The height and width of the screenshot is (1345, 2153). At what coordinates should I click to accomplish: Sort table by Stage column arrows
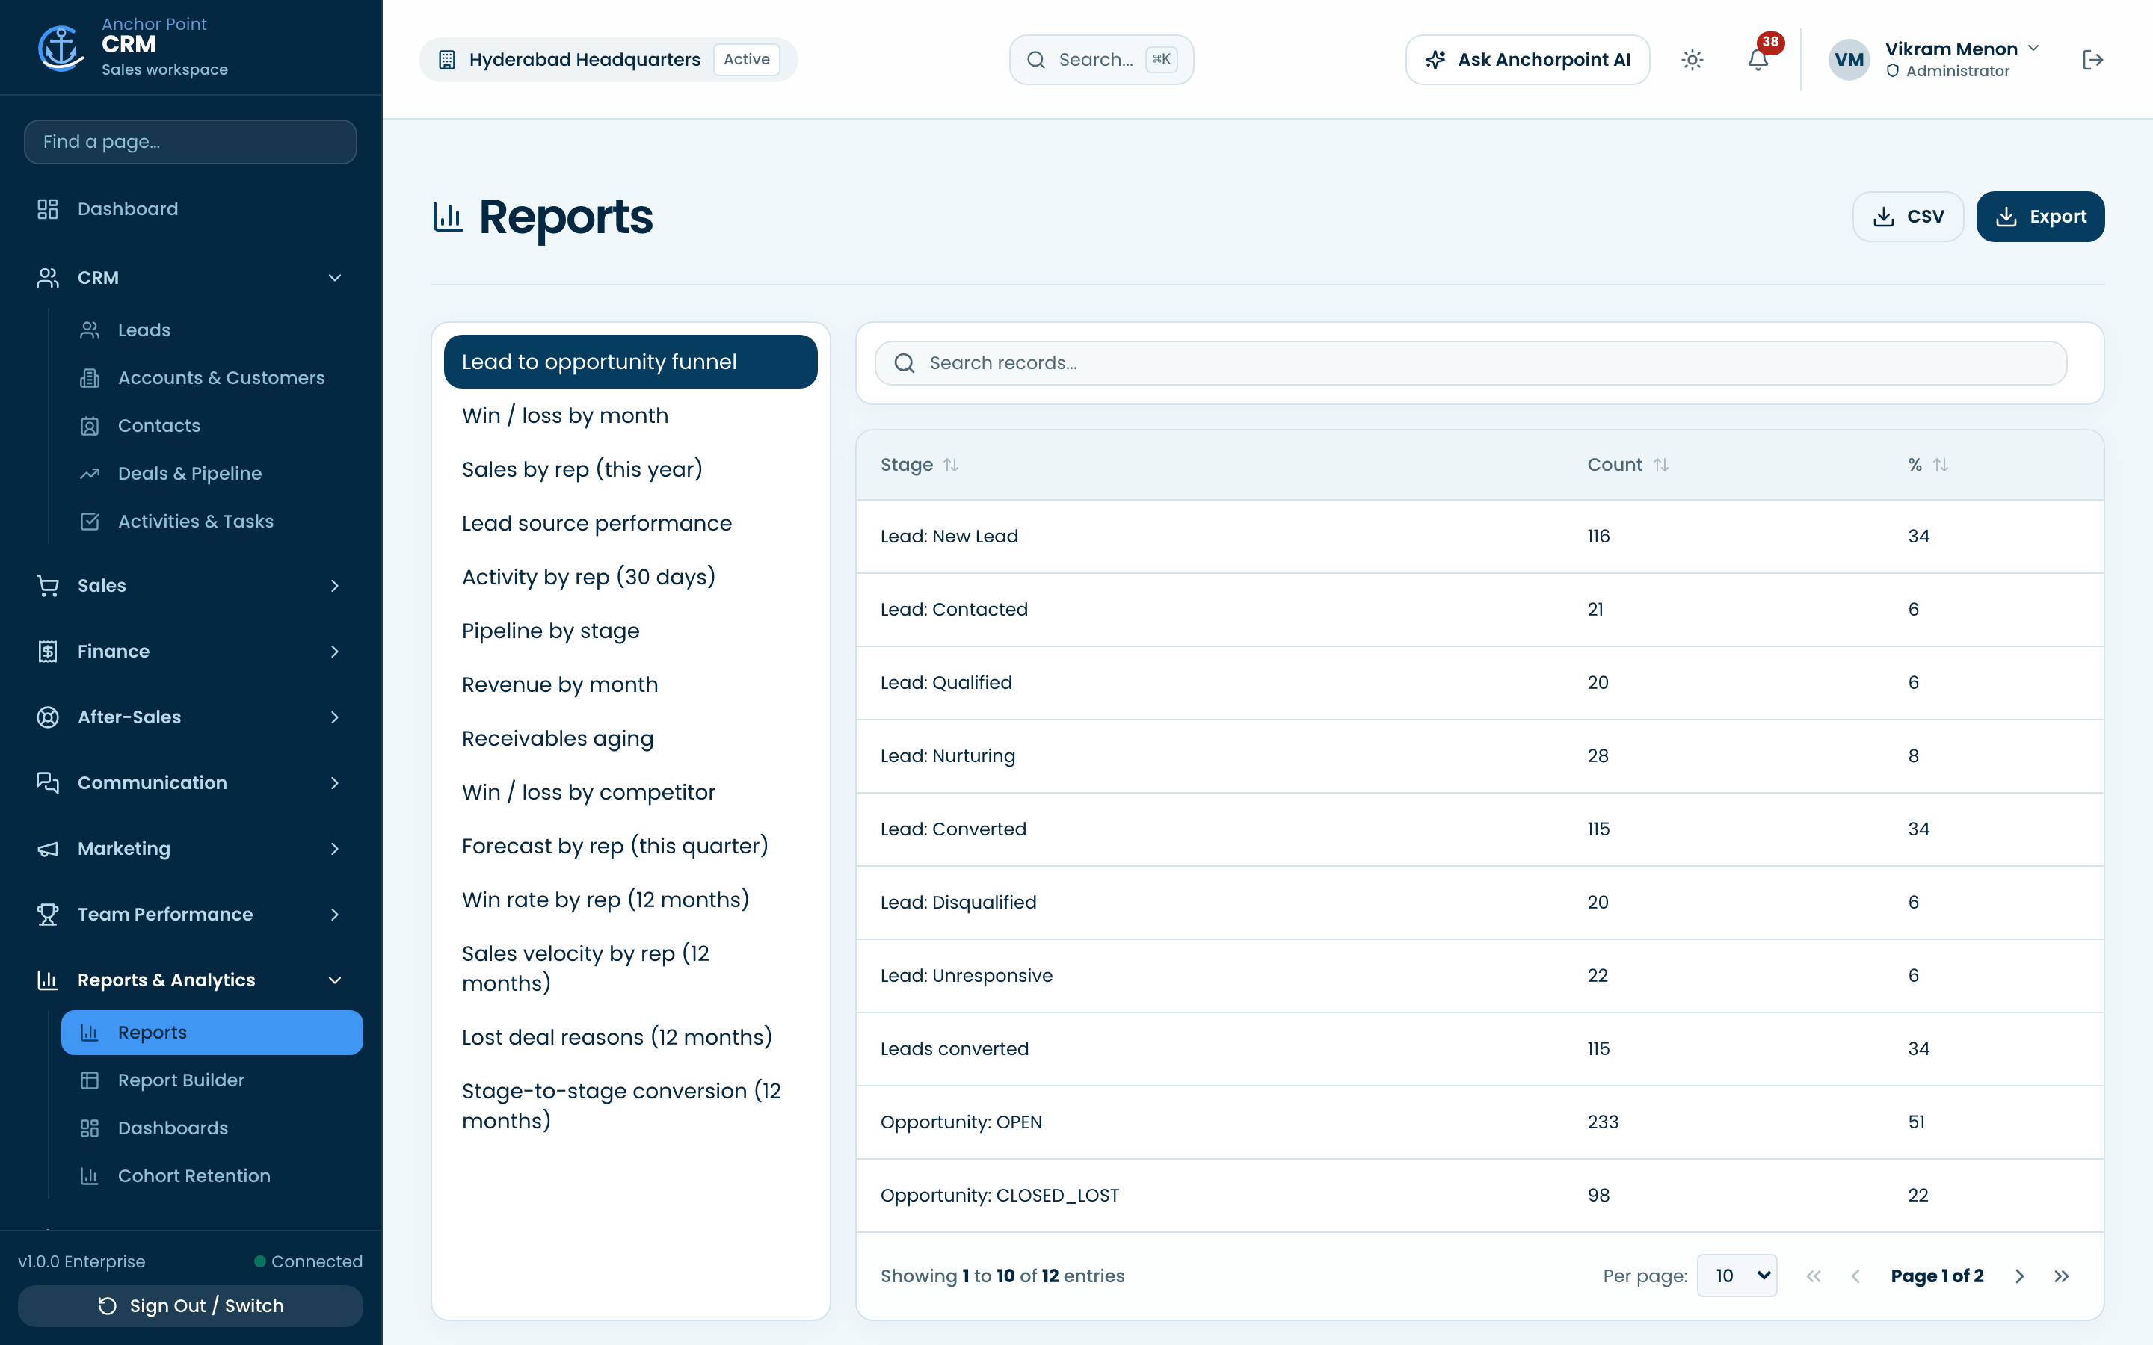[951, 464]
